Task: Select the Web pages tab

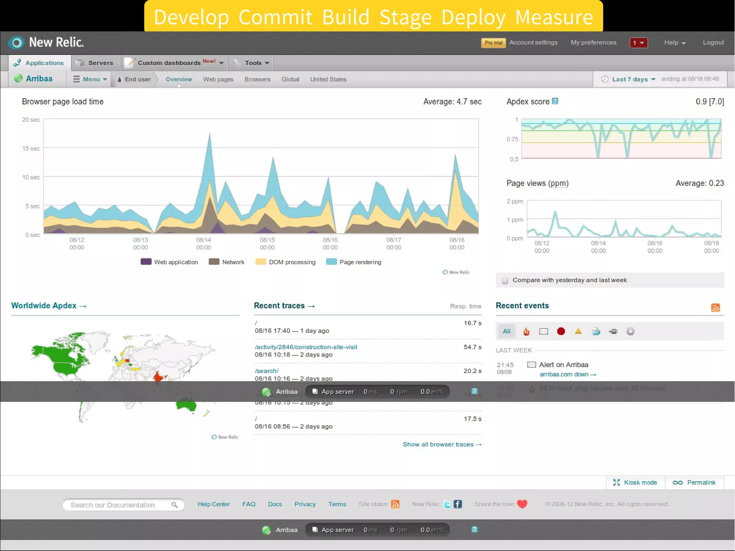Action: pos(218,79)
